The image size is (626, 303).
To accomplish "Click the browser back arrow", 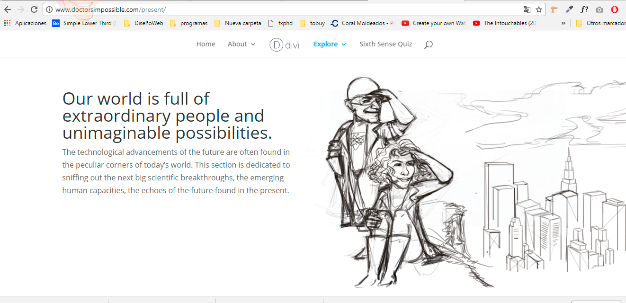I will 8,9.
